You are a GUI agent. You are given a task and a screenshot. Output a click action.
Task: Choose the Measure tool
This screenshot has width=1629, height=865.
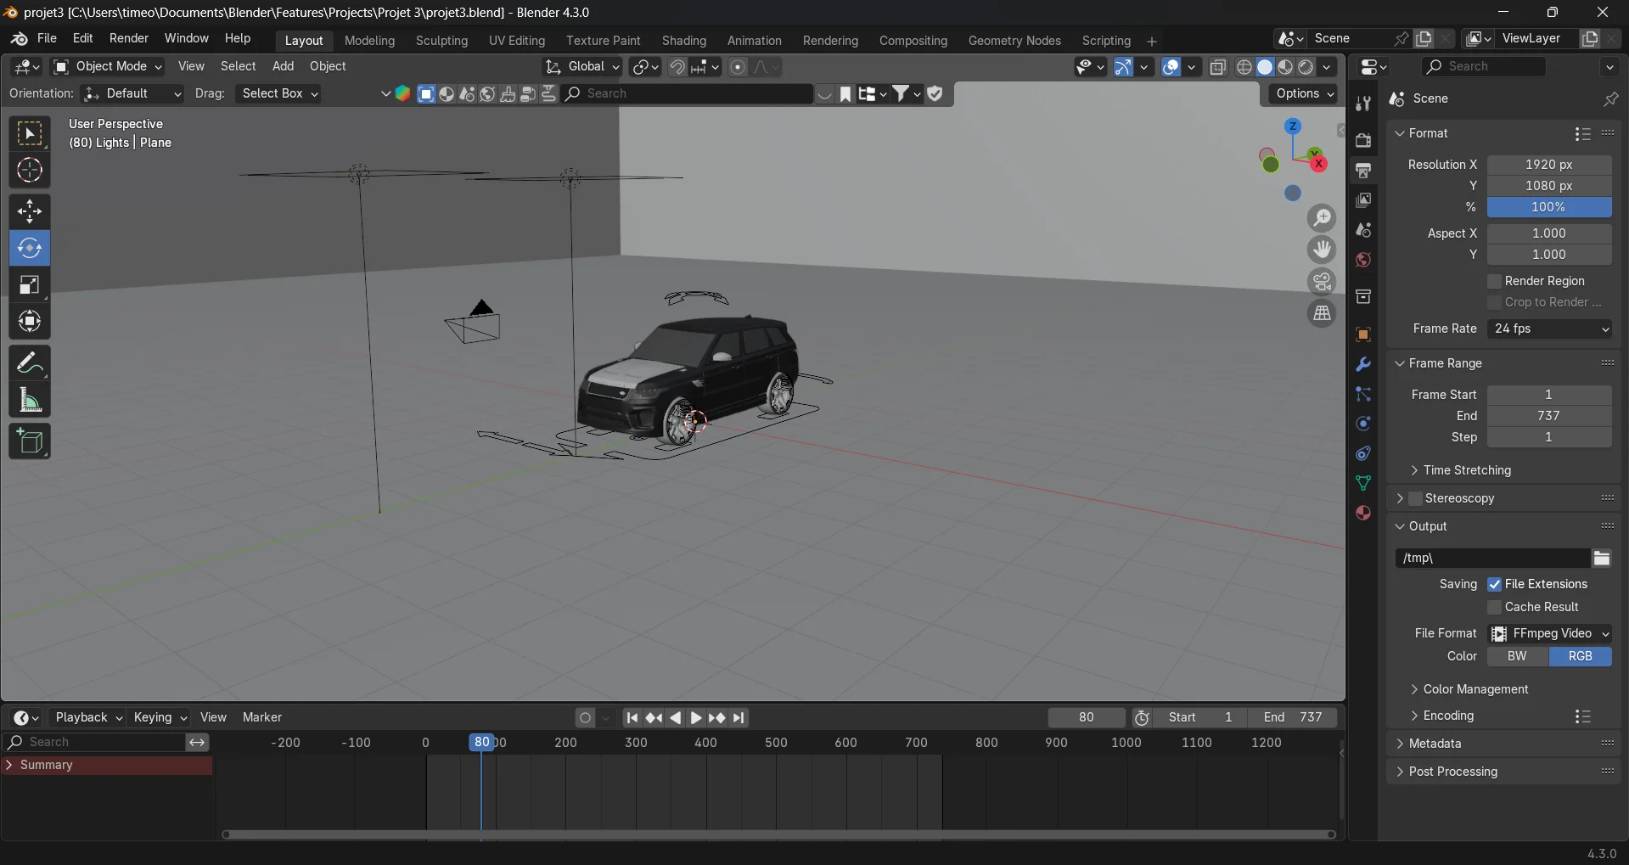point(30,400)
